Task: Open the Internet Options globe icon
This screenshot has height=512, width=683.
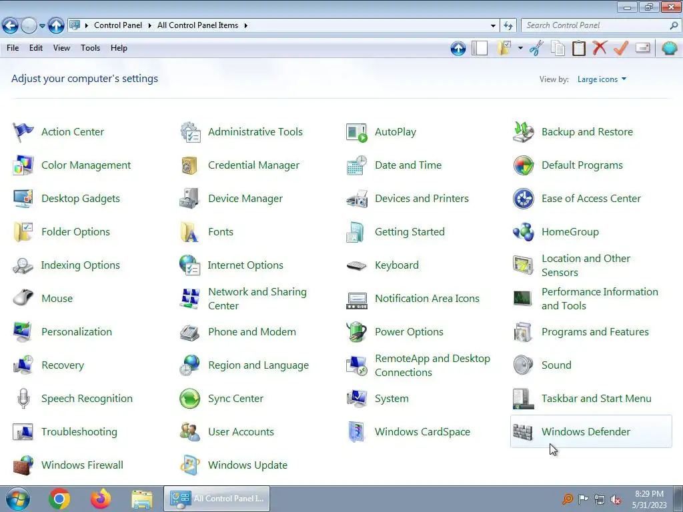Action: coord(190,265)
